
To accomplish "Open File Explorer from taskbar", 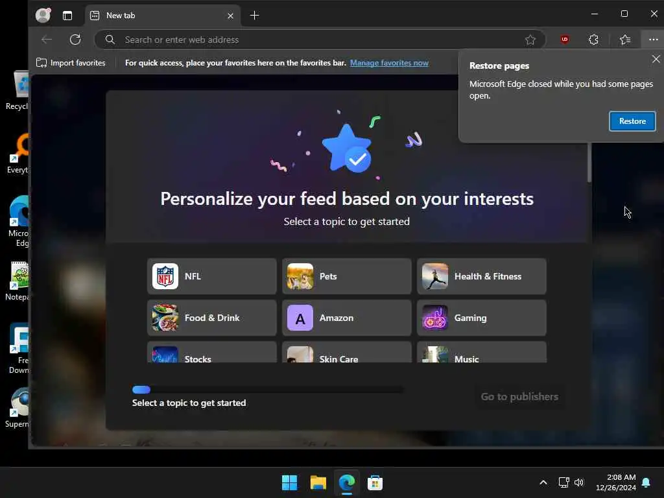I will 318,482.
